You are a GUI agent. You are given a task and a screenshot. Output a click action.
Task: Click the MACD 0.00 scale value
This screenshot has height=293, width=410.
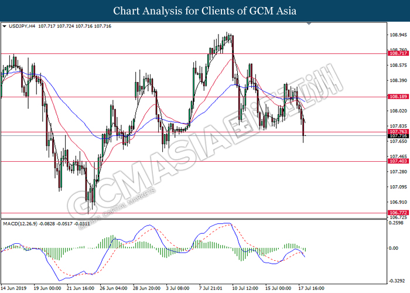pos(394,248)
